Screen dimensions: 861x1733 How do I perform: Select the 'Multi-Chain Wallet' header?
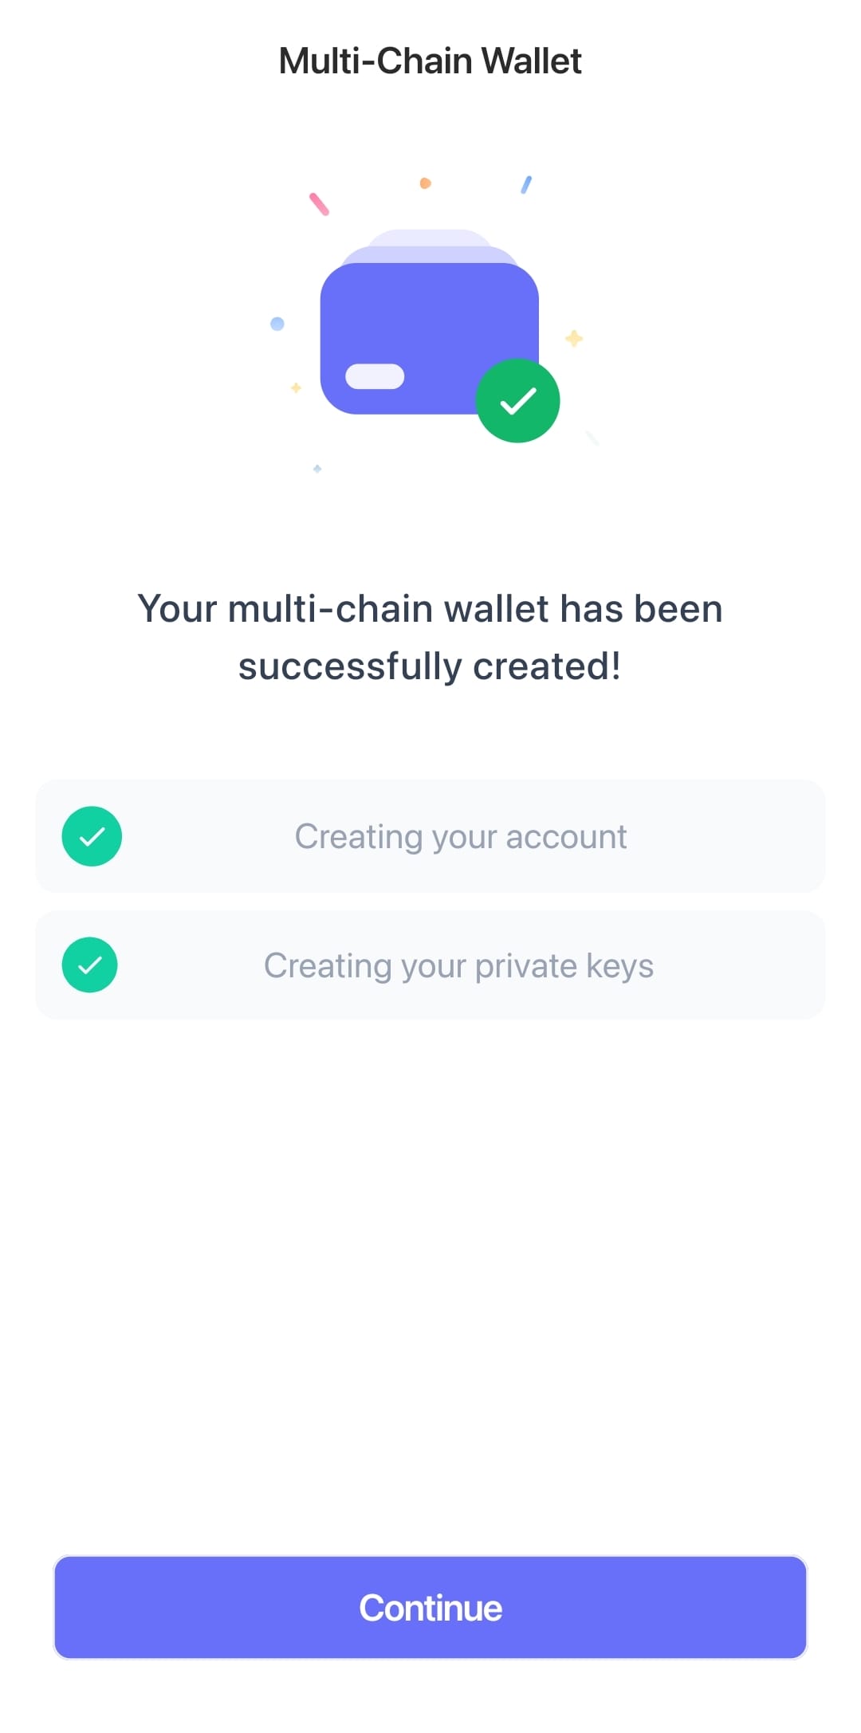[x=431, y=60]
